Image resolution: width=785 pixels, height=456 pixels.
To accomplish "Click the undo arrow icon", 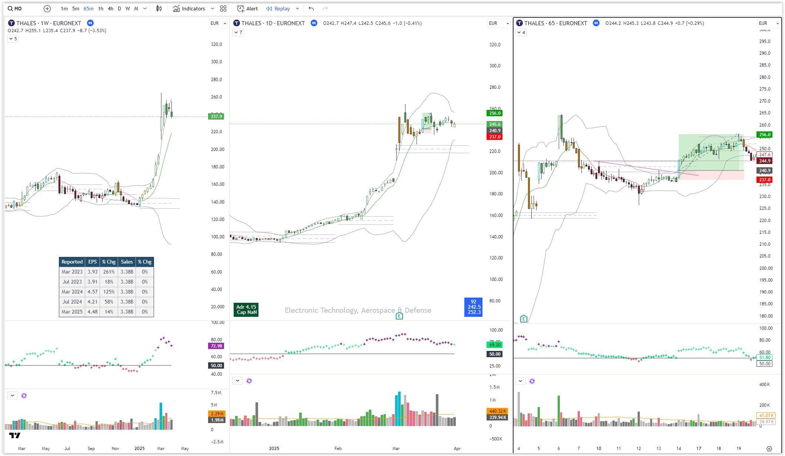I will click(x=311, y=9).
